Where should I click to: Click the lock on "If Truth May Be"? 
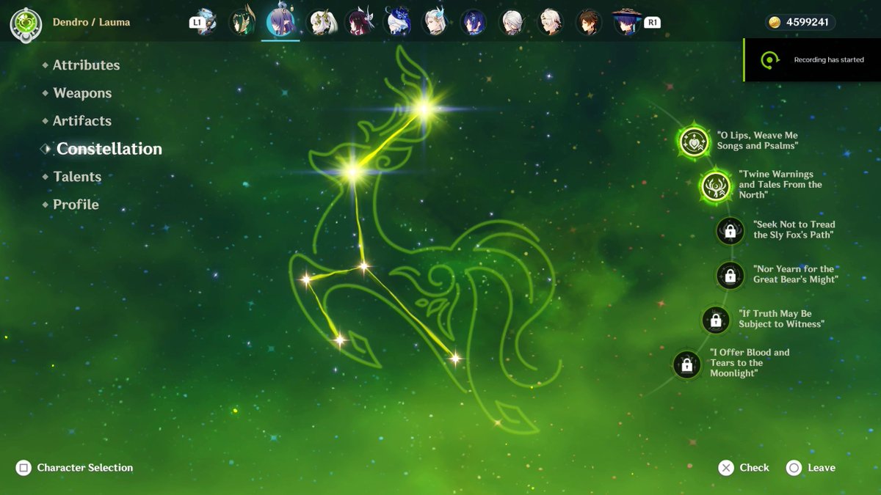[x=715, y=320]
